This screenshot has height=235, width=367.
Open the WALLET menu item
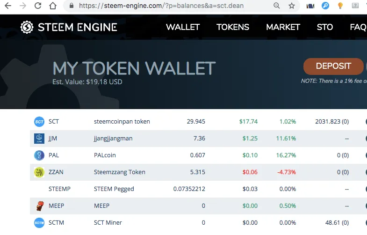[x=183, y=27]
